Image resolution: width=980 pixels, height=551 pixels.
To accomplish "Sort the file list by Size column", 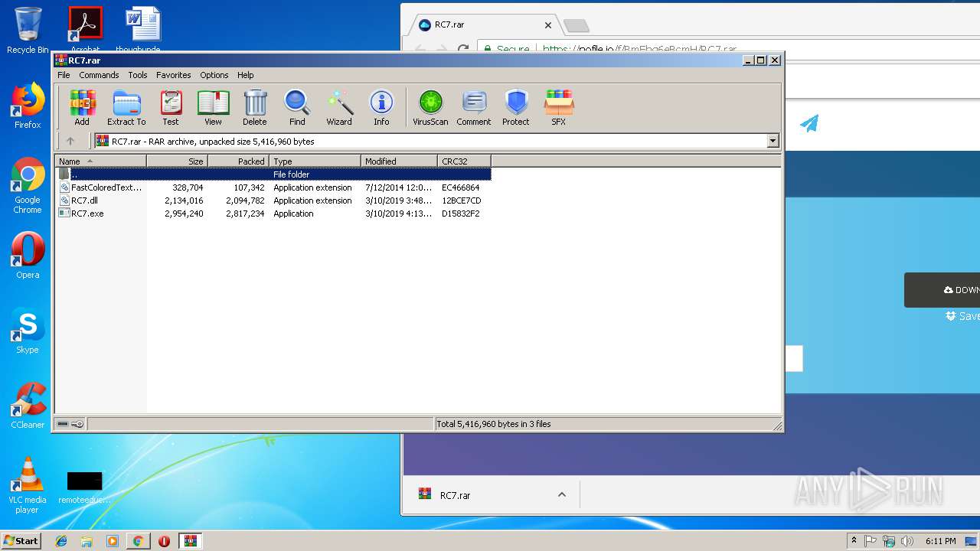I will [177, 161].
